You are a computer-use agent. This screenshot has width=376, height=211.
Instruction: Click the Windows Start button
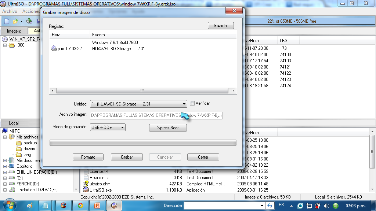coord(9,206)
